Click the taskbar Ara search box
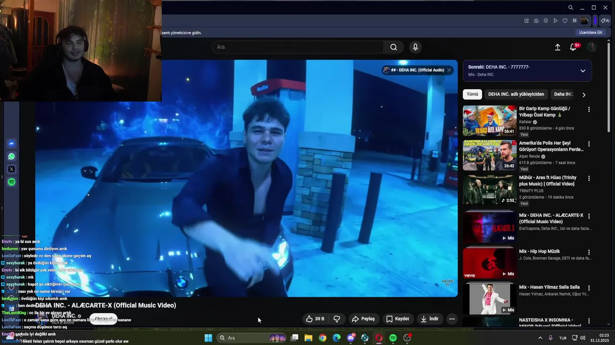The height and width of the screenshot is (345, 615). click(x=252, y=338)
